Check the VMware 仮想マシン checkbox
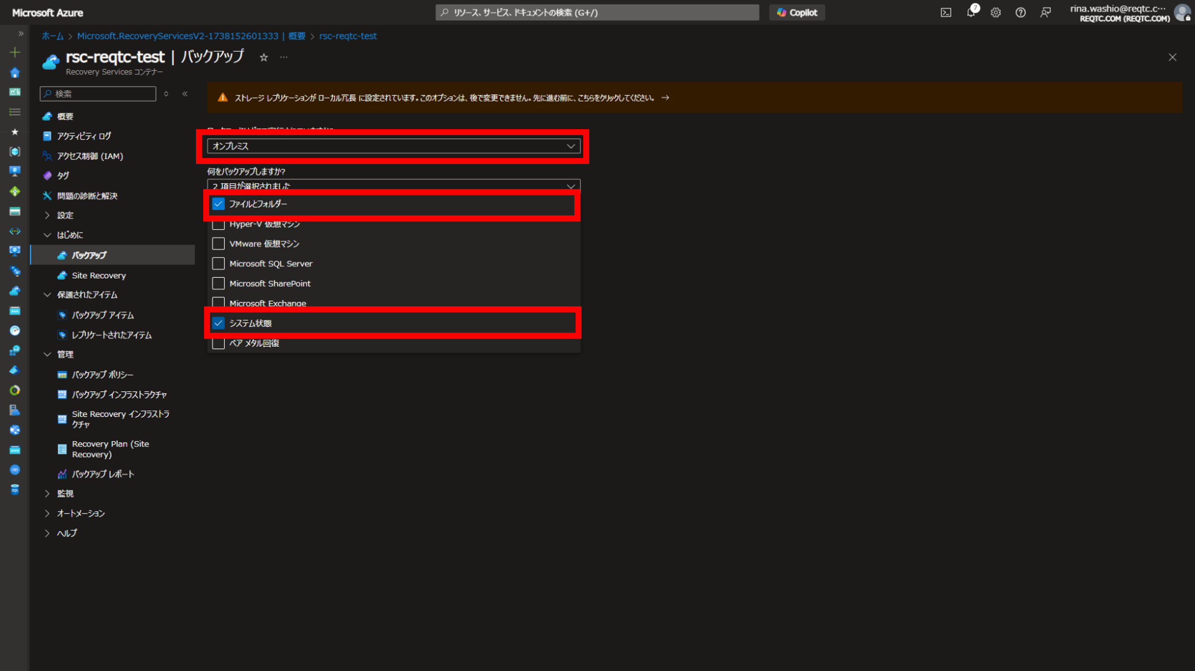The image size is (1195, 671). tap(218, 244)
